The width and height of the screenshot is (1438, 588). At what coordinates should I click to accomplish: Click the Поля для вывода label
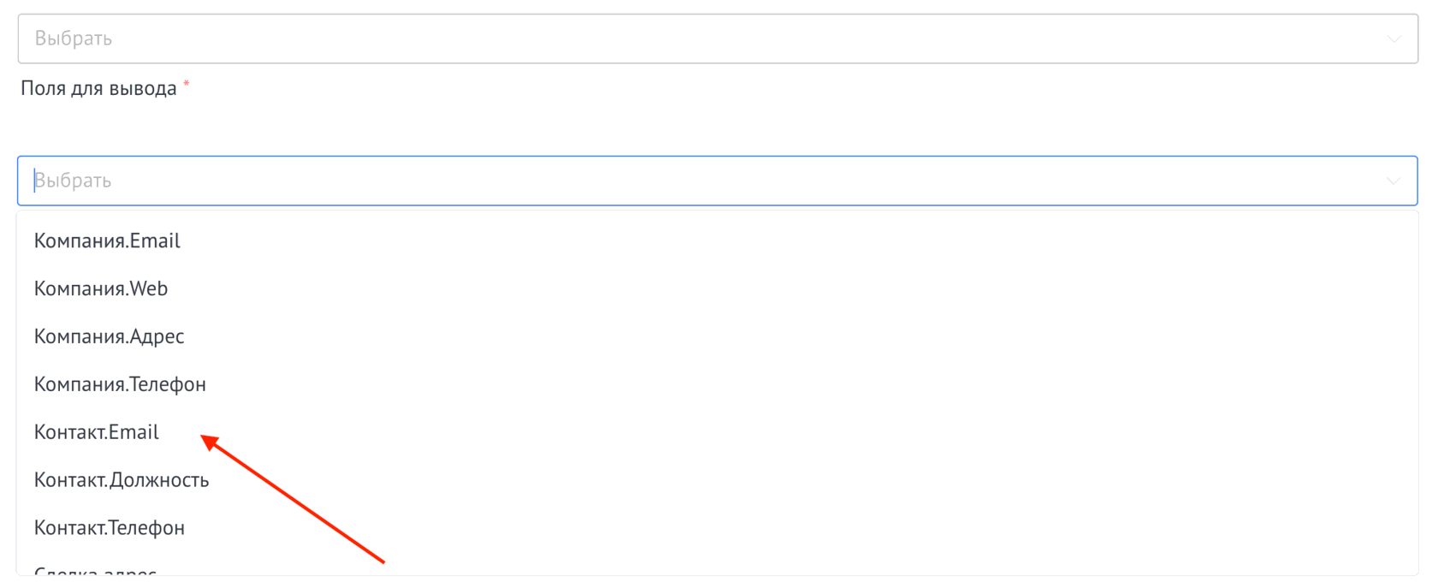tap(98, 89)
